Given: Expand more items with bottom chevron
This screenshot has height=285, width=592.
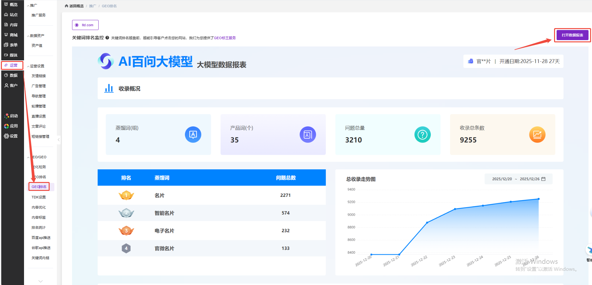Looking at the screenshot, I should pos(40,281).
